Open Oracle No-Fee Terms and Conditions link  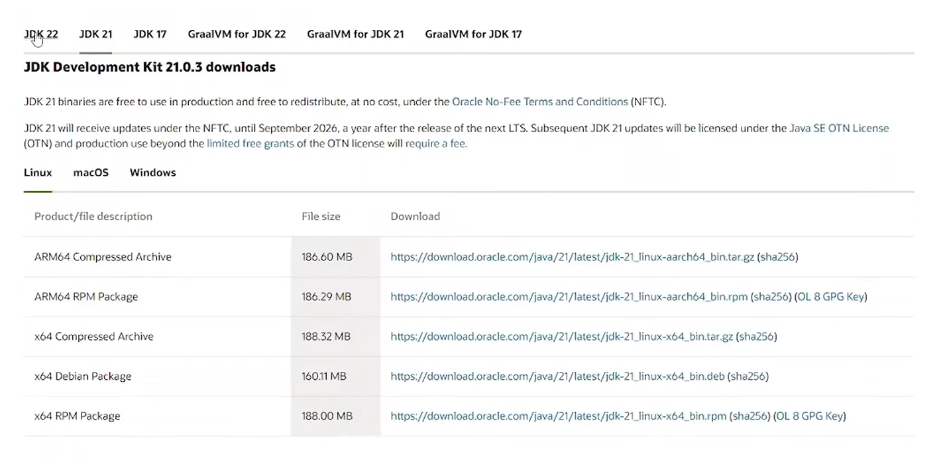point(540,102)
